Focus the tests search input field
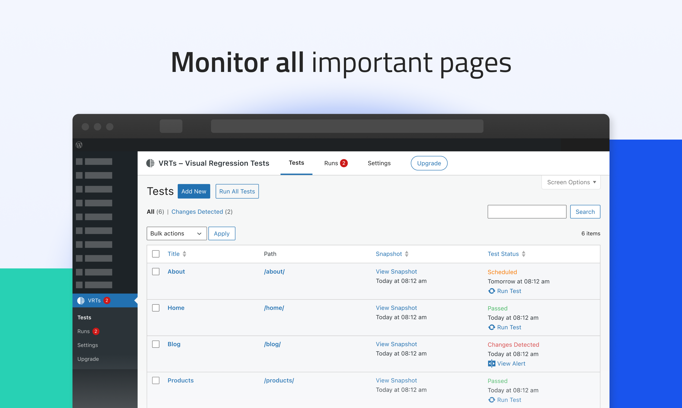682x408 pixels. (527, 212)
